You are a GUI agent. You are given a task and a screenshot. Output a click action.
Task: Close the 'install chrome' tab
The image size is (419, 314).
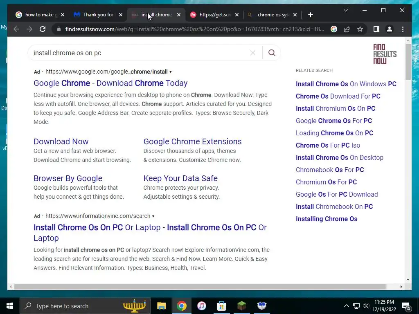pyautogui.click(x=179, y=15)
